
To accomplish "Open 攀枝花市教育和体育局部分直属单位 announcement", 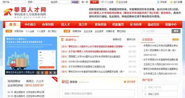I will pos(161,71).
